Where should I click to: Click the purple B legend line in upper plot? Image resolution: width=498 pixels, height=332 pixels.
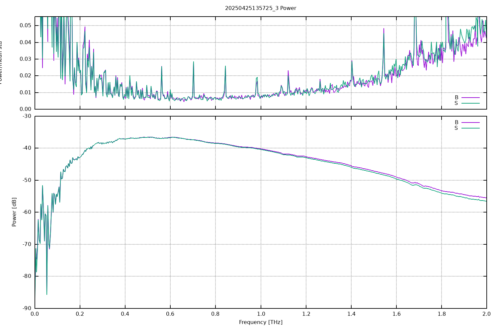(x=470, y=98)
